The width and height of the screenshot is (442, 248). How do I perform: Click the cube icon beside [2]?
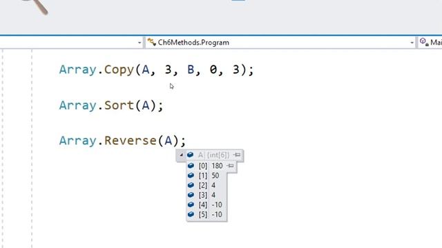[x=191, y=185]
